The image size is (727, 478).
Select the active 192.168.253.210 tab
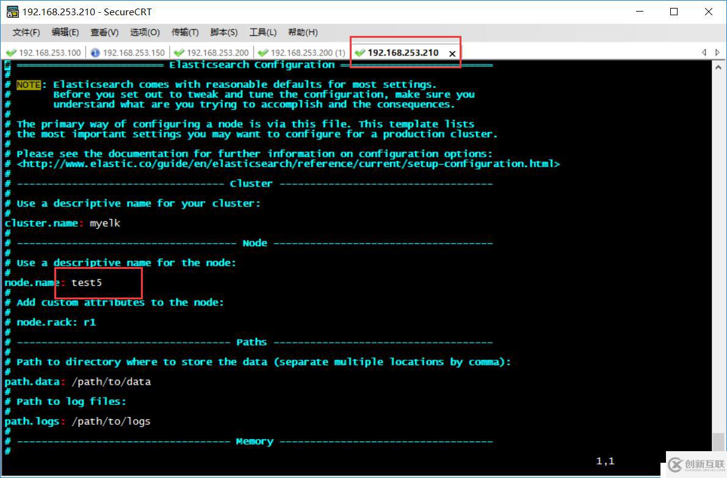403,53
